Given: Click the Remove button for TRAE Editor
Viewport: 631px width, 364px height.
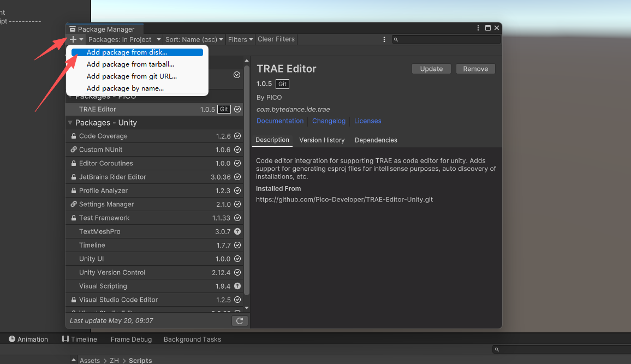Looking at the screenshot, I should click(475, 69).
